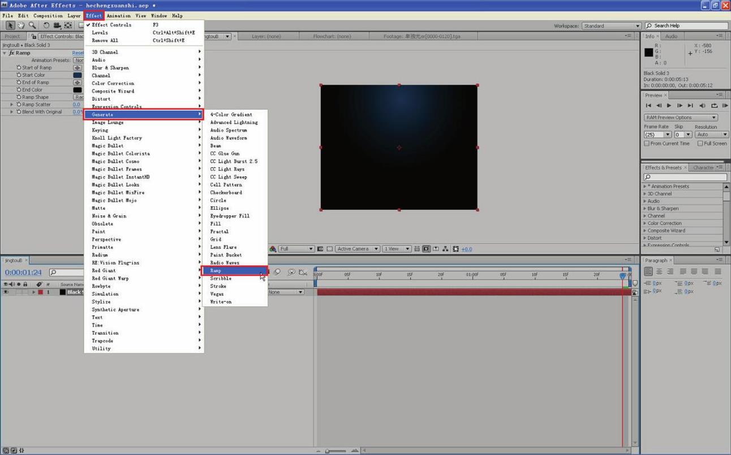Expand Blend With Original property
This screenshot has width=731, height=455.
coord(12,112)
